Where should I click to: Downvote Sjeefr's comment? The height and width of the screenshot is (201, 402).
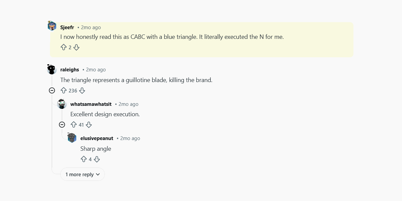coord(76,47)
